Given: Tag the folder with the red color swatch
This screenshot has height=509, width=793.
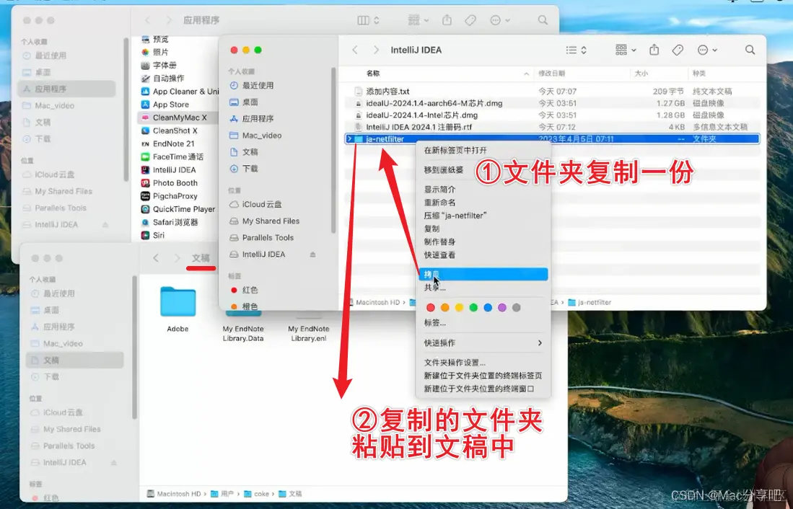Looking at the screenshot, I should [x=431, y=306].
